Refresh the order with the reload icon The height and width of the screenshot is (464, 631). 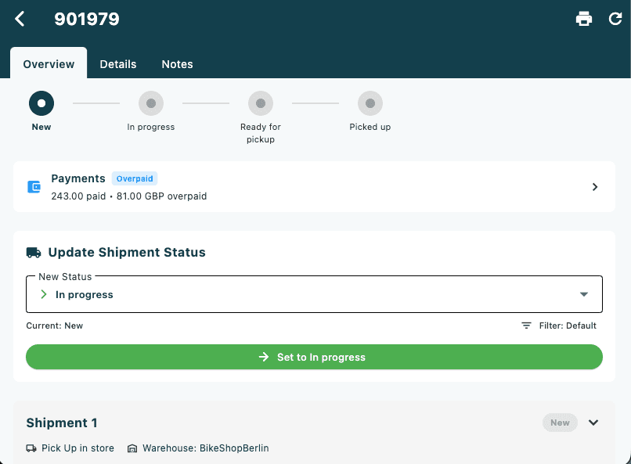[x=615, y=19]
